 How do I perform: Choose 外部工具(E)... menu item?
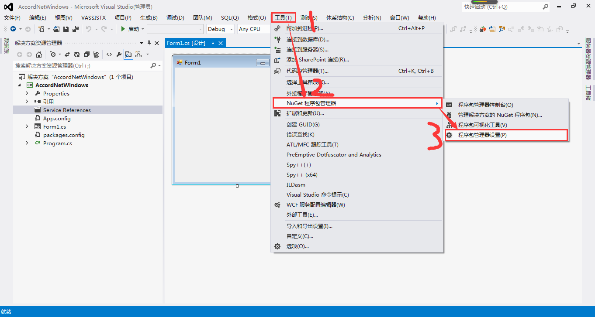[357, 215]
